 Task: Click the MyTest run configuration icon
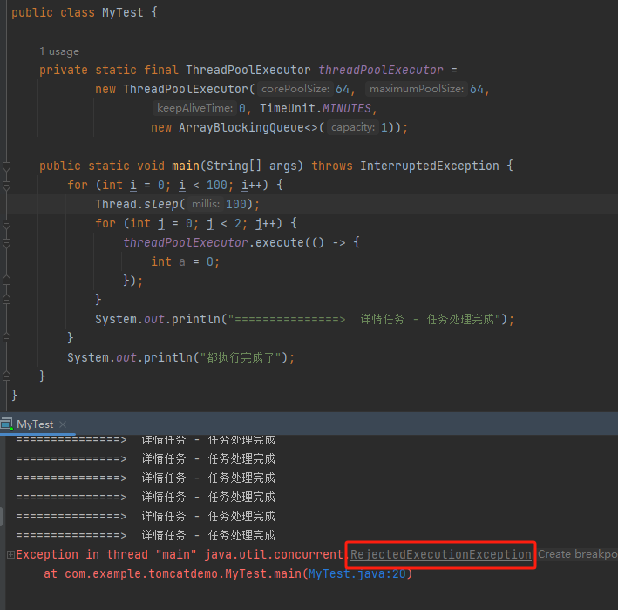click(x=7, y=424)
